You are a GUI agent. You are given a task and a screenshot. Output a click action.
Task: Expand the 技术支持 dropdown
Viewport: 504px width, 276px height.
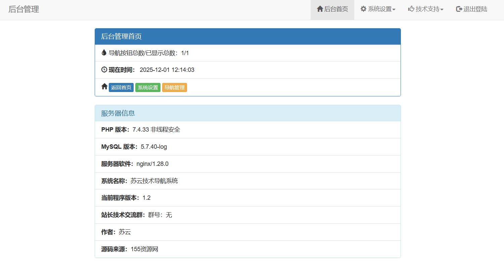[425, 9]
